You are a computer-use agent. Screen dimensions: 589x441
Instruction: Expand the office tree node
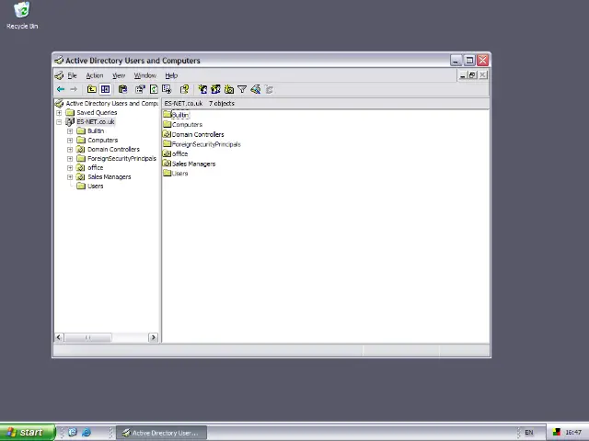(70, 167)
